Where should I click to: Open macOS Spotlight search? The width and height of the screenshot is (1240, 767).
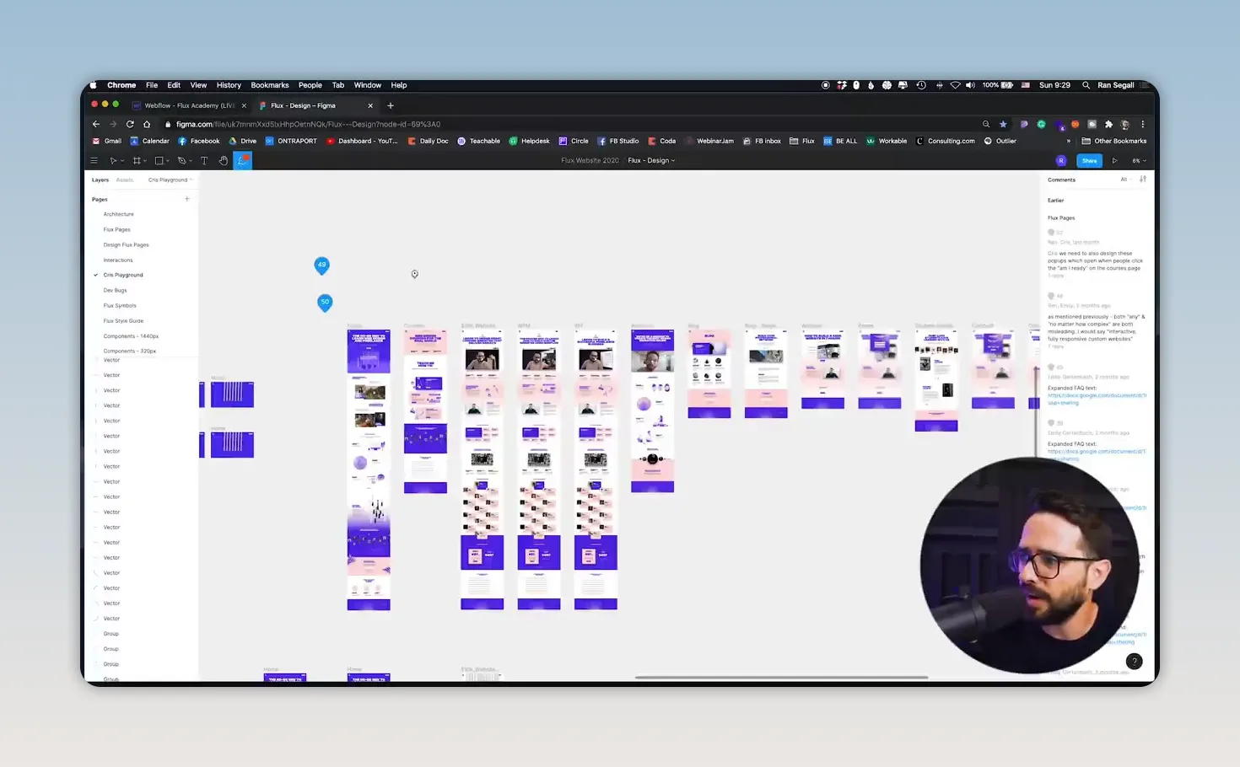(1086, 85)
